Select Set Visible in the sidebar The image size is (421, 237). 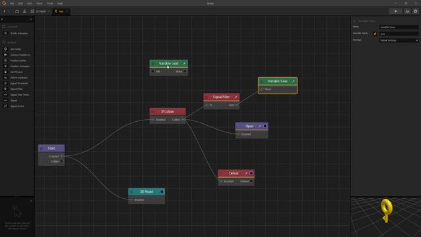pos(16,49)
